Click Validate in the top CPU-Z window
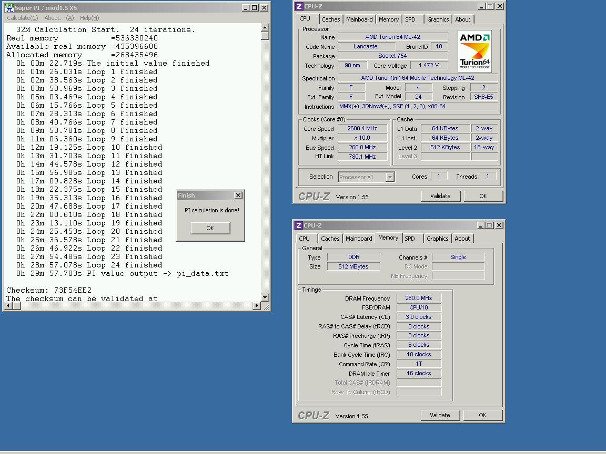This screenshot has width=606, height=454. click(441, 196)
